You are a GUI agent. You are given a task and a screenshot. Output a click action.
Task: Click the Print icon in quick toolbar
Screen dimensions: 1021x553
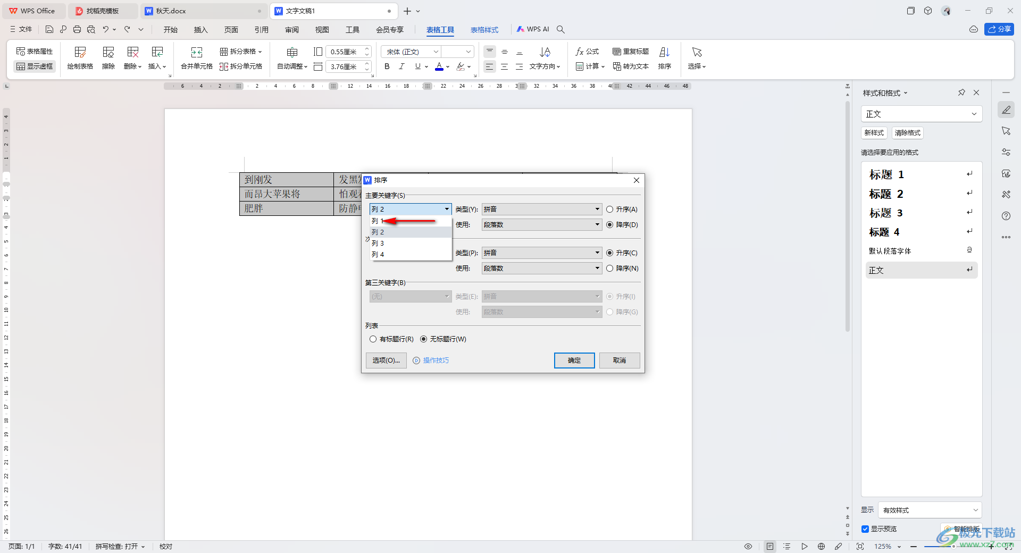(x=77, y=29)
